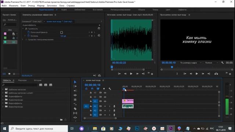Collapse the Громкость effect group
The width and height of the screenshot is (235, 132).
(23, 29)
